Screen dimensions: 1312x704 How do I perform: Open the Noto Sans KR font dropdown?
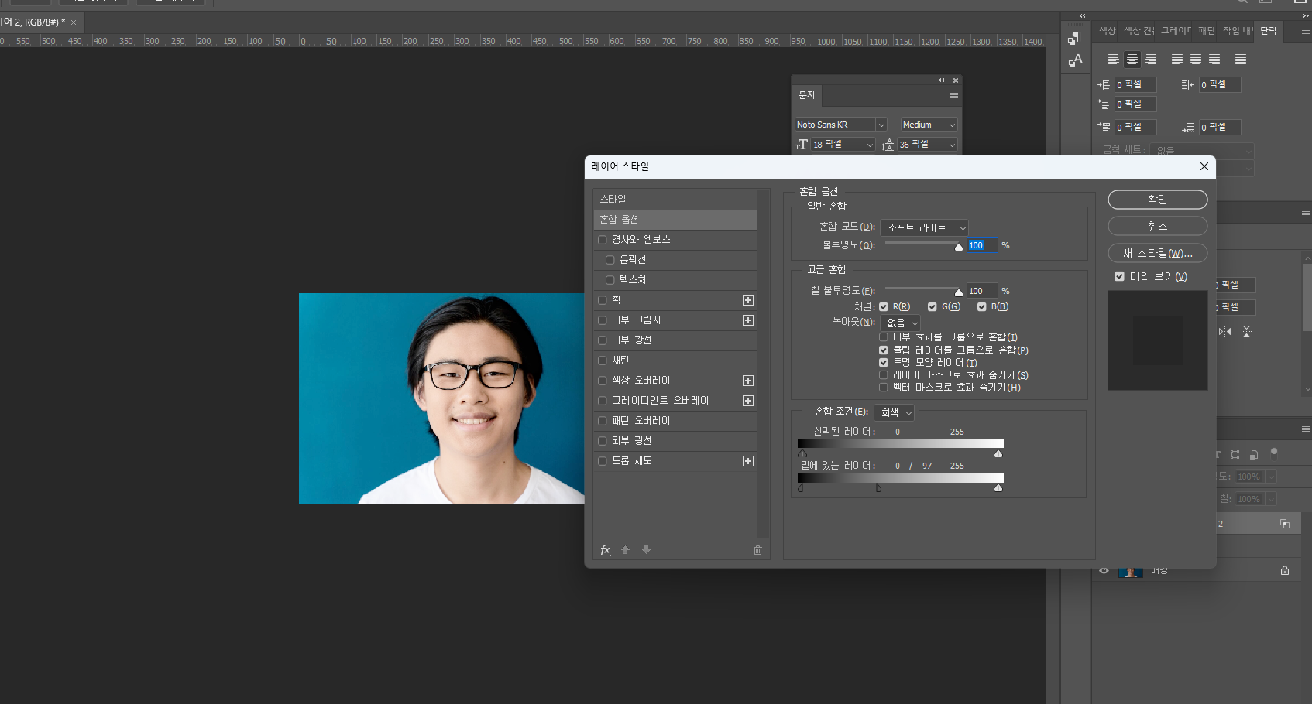coord(881,125)
